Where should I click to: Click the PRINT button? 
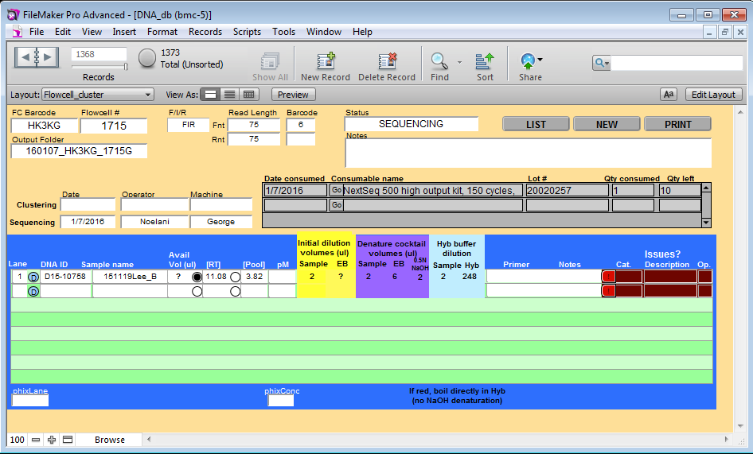(677, 124)
